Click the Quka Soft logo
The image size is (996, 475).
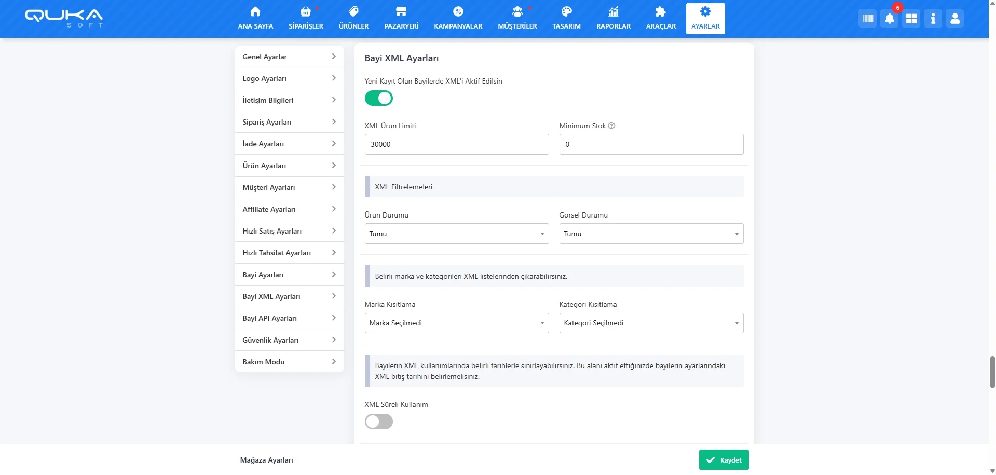pos(64,18)
